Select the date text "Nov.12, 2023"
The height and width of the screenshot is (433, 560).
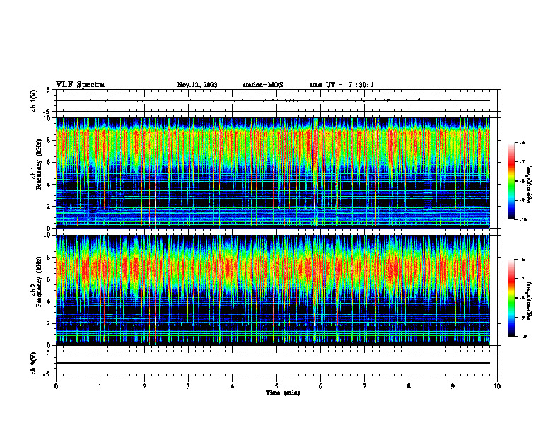197,85
